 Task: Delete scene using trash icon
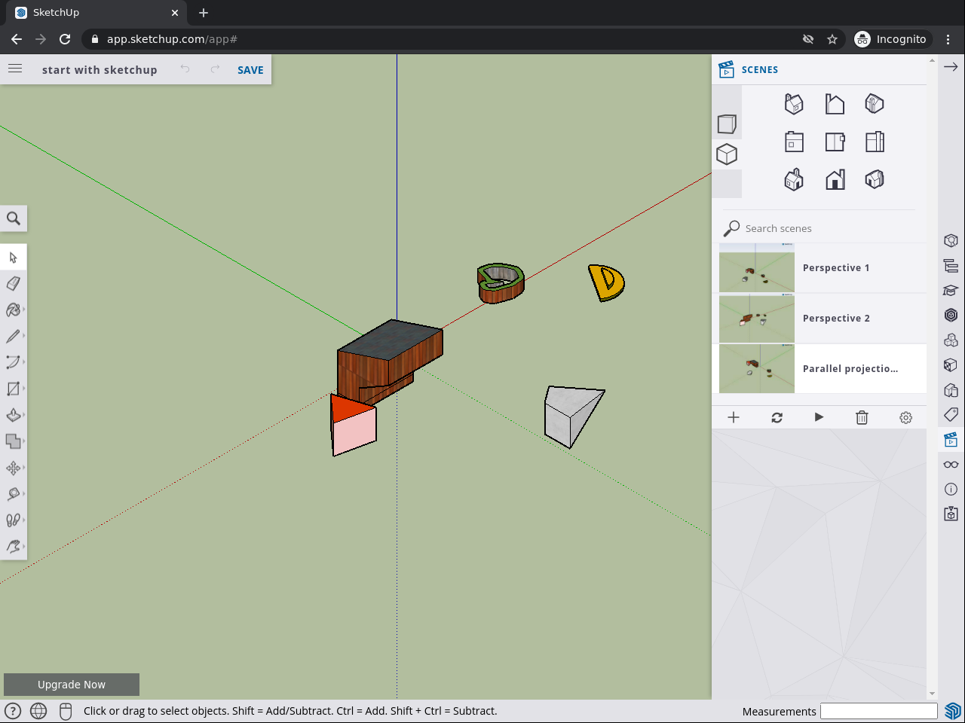[862, 417]
